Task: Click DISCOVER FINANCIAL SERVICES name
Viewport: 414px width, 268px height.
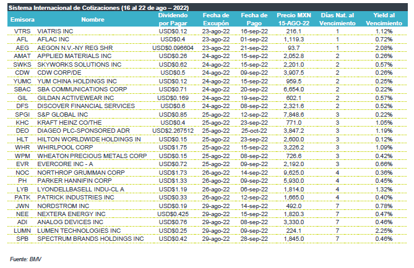Action: point(86,106)
